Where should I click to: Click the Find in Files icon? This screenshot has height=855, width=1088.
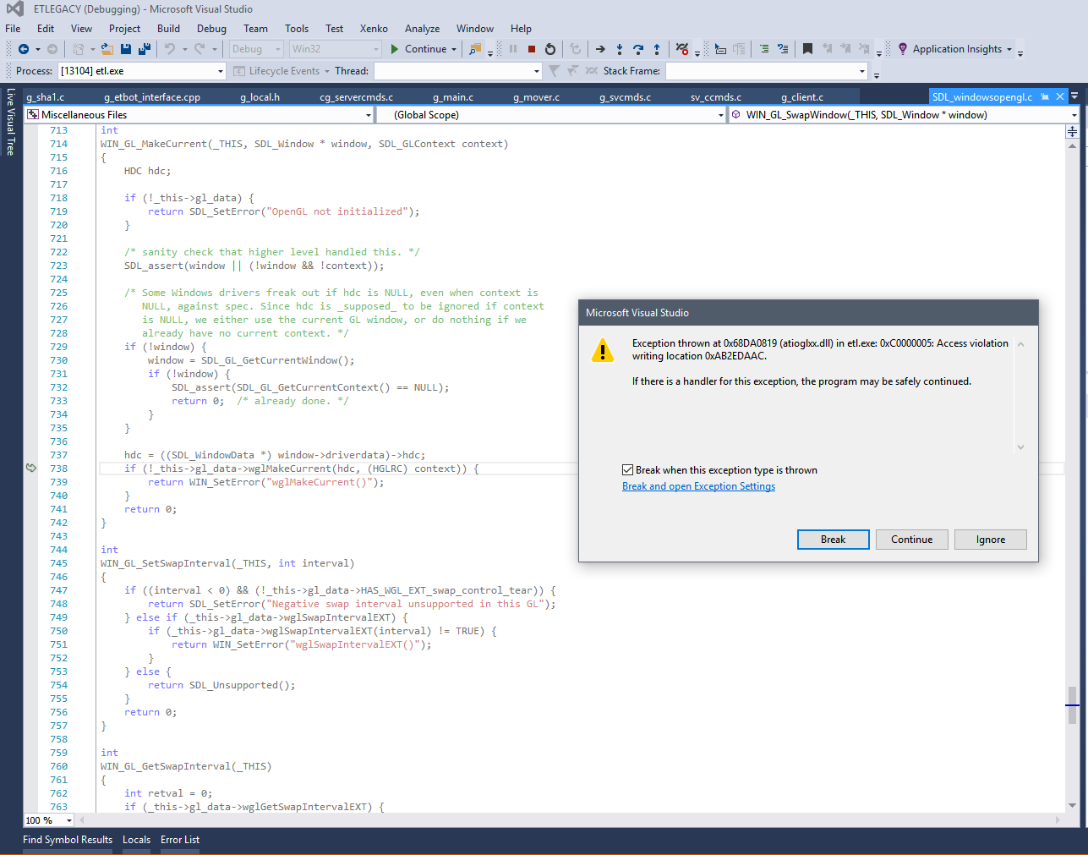(x=475, y=49)
